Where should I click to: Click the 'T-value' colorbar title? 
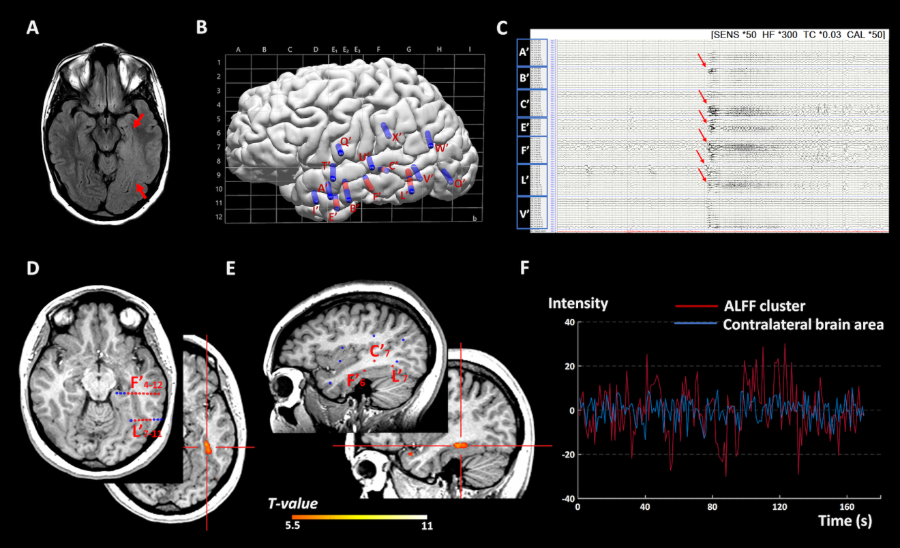[292, 503]
